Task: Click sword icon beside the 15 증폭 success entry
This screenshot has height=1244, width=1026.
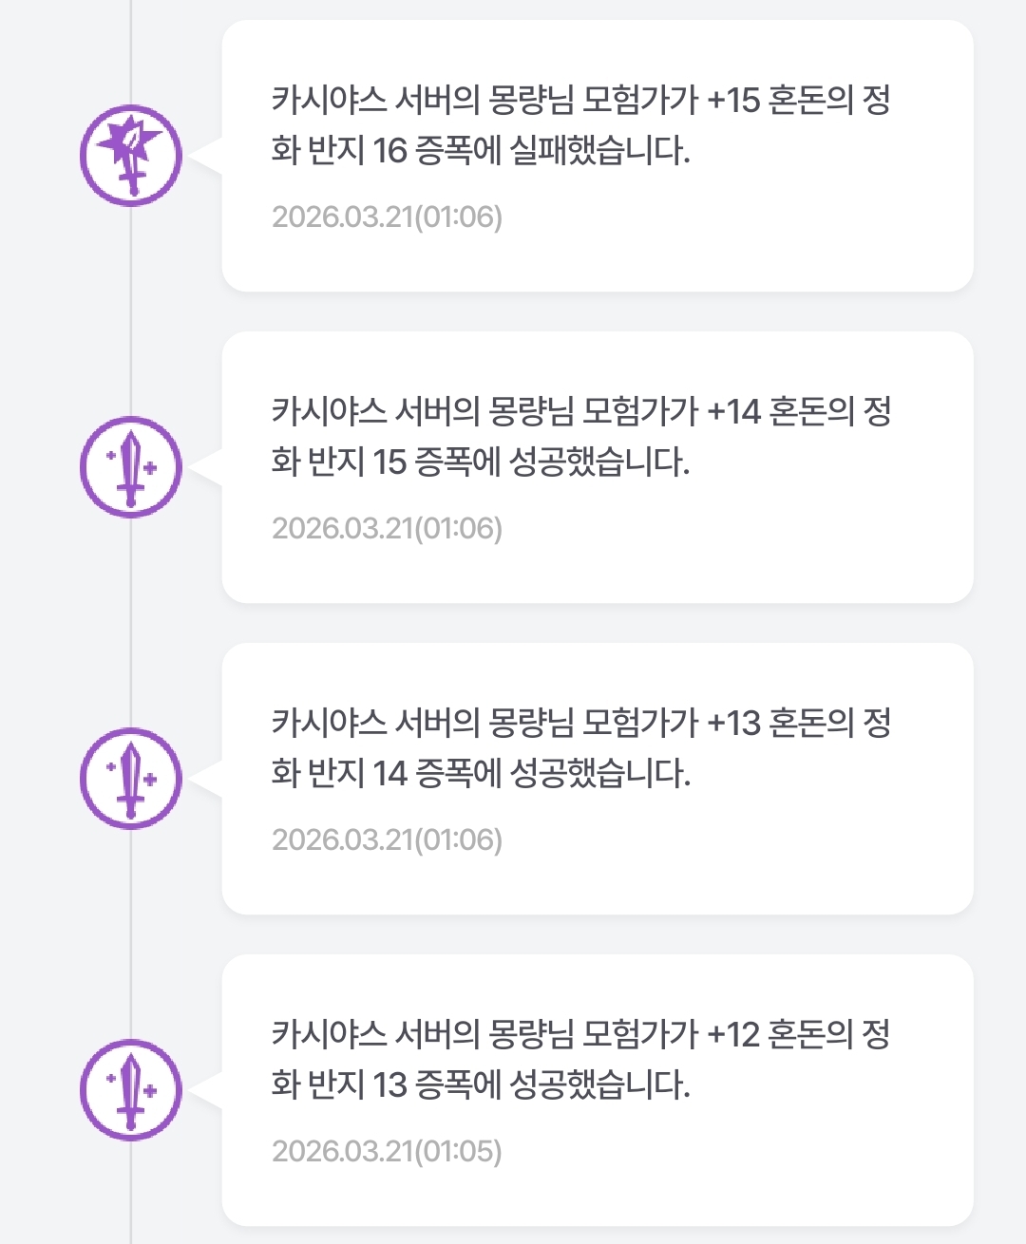Action: coord(131,467)
